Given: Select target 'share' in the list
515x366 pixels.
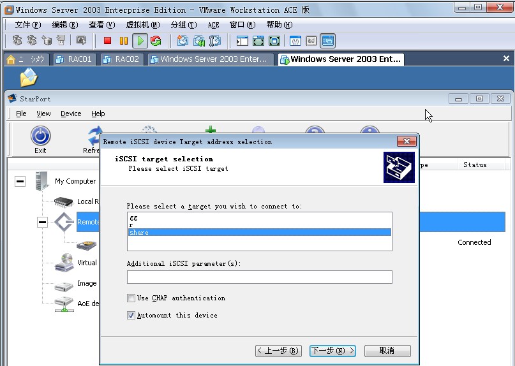Looking at the screenshot, I should 260,232.
